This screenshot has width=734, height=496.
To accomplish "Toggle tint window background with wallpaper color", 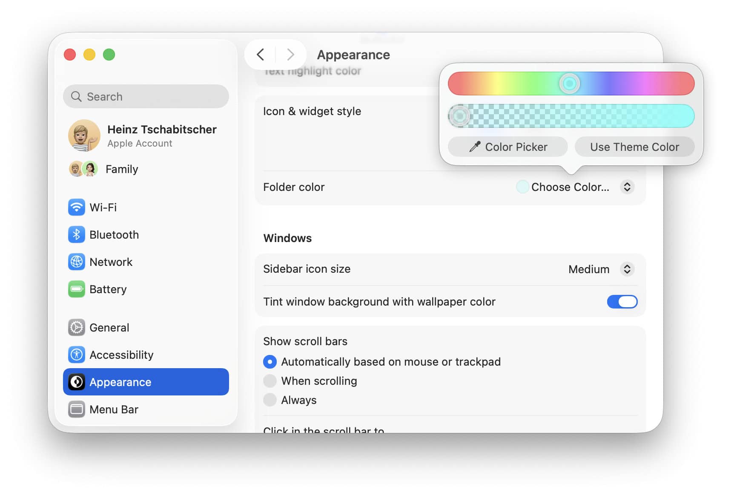I will tap(622, 302).
